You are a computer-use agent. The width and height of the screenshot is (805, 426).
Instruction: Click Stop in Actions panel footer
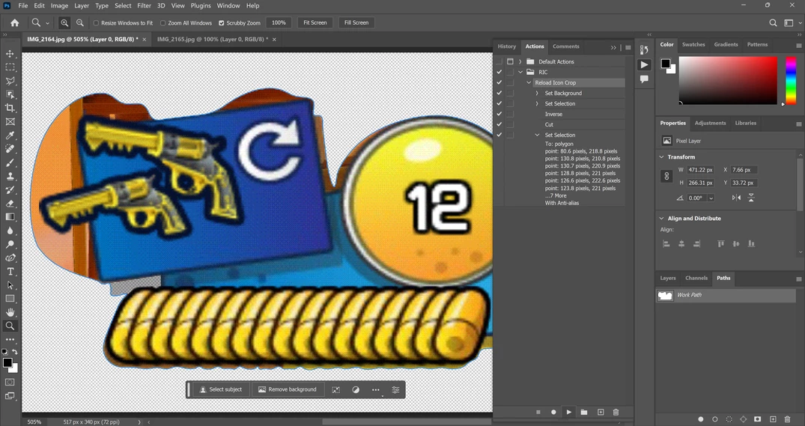click(x=538, y=412)
